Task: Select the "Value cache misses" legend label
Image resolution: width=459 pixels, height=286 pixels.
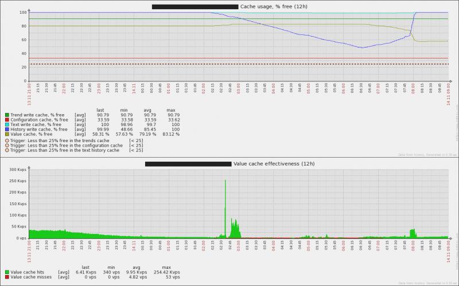Action: pos(31,277)
